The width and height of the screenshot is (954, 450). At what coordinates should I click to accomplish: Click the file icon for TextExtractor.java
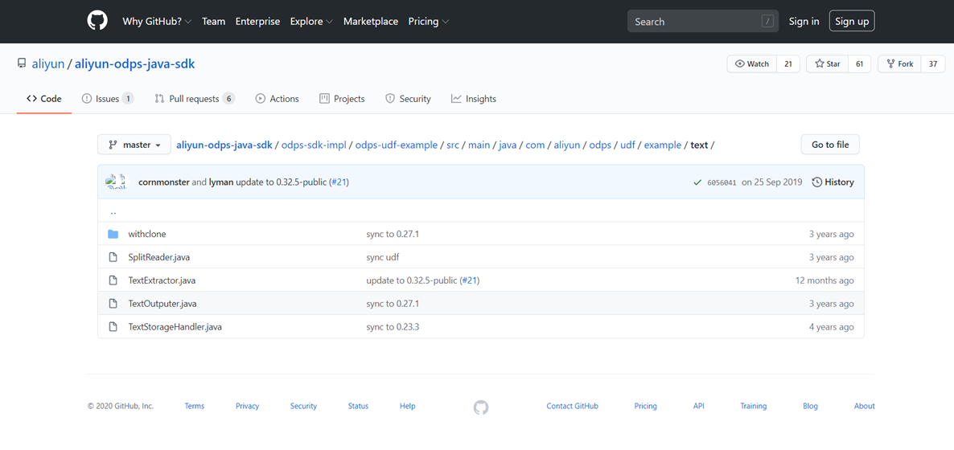tap(113, 280)
